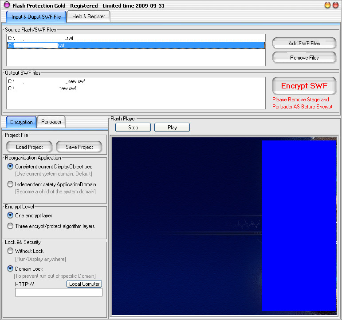Image resolution: width=342 pixels, height=320 pixels.
Task: Click the Add SWF Files button
Action: [304, 43]
